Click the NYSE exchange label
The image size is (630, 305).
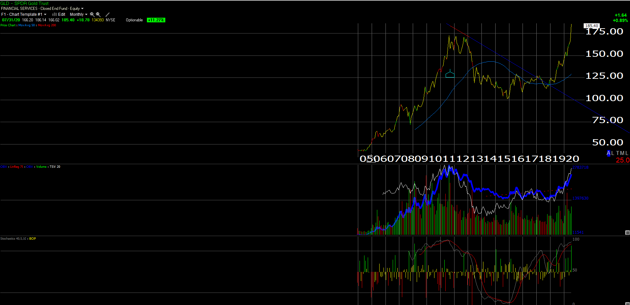coord(110,20)
